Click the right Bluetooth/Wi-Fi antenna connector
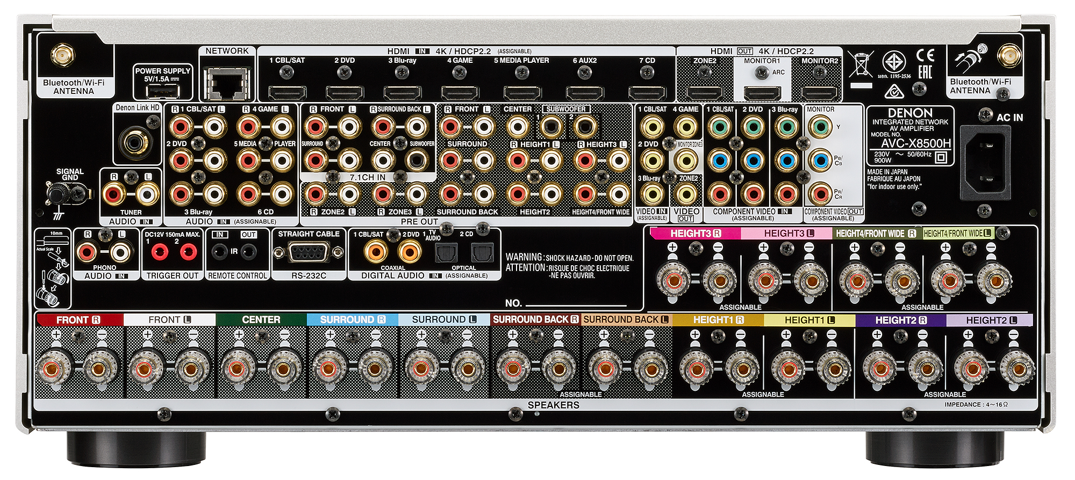 (x=1009, y=55)
